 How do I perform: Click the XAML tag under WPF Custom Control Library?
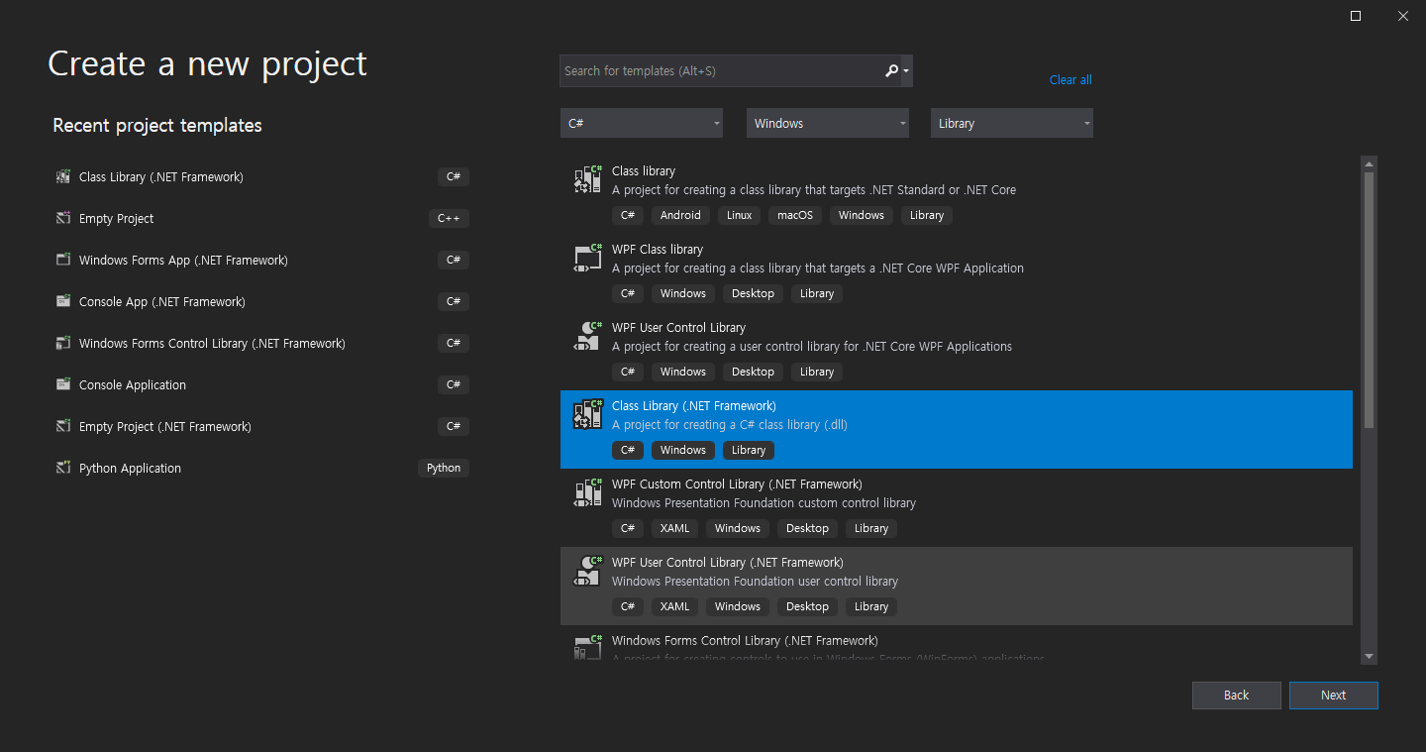pyautogui.click(x=674, y=528)
